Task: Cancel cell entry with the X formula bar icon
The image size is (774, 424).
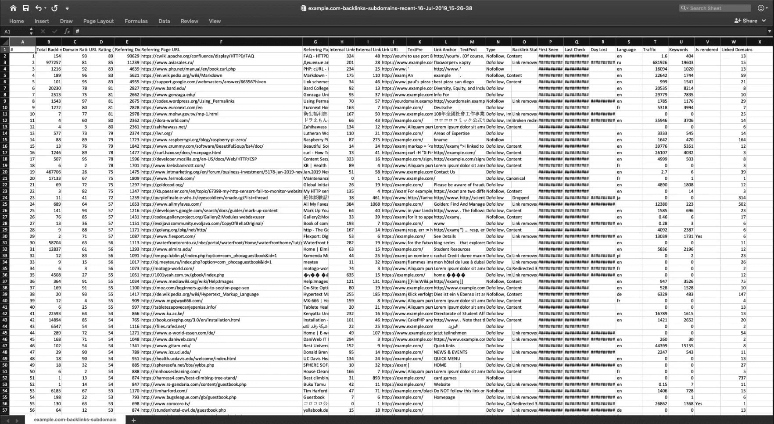Action: [x=43, y=31]
